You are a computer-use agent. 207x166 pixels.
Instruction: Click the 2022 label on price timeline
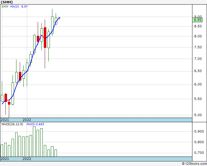coord(27,120)
